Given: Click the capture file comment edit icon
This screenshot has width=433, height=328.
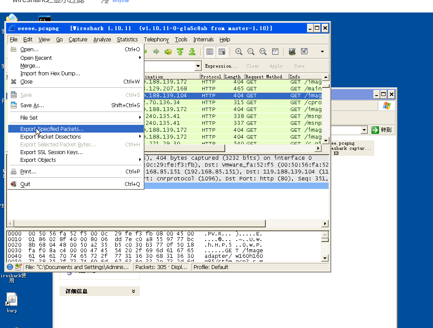Looking at the screenshot, I should [x=18, y=267].
